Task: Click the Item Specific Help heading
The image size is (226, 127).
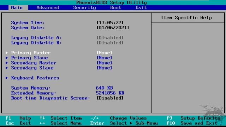Action: pos(186,18)
